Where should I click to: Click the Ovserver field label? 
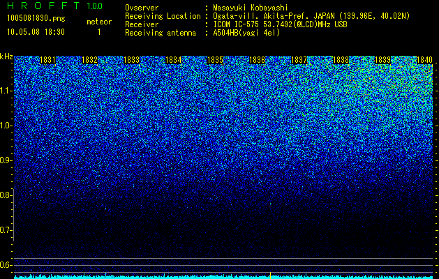142,8
